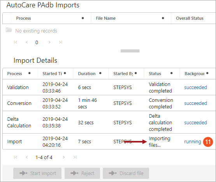Image resolution: width=216 pixels, height=182 pixels.
Task: Open the running link for Import
Action: point(193,142)
